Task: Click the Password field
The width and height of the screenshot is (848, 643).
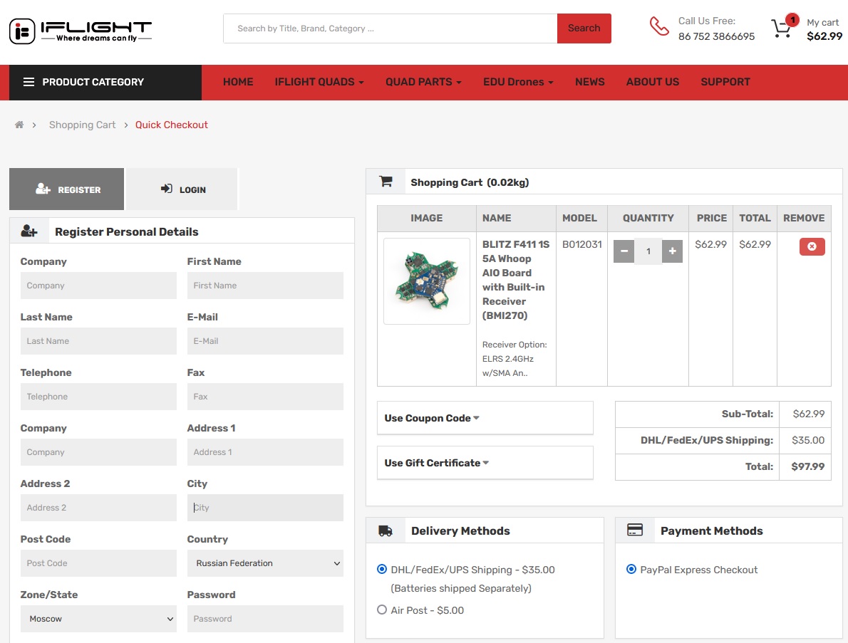Action: (265, 619)
